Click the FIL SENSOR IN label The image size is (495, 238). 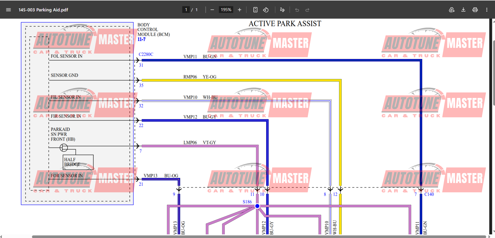coord(66,97)
